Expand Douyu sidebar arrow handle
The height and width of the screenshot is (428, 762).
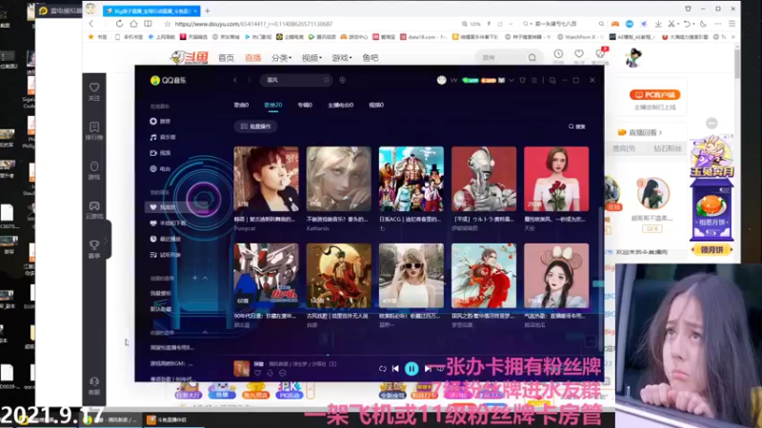pos(106,240)
